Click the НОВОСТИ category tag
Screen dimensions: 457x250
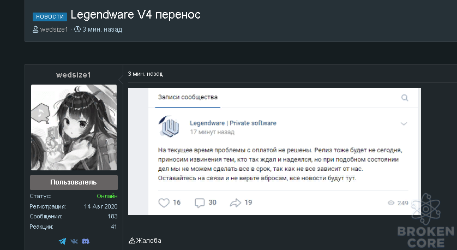(50, 16)
